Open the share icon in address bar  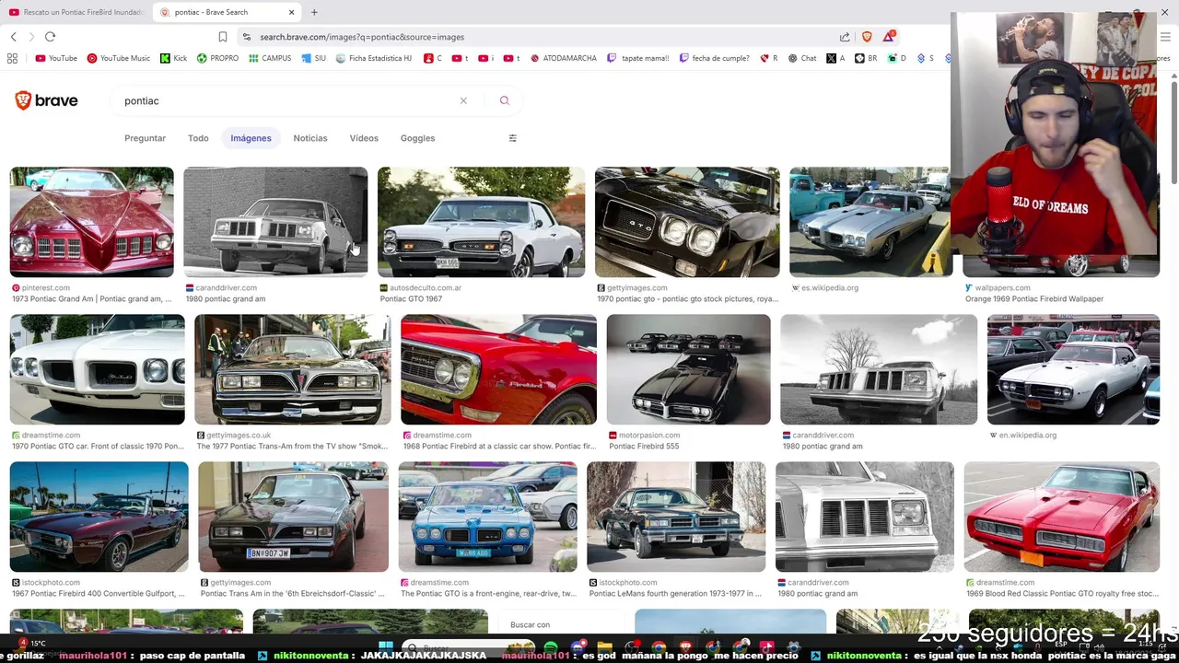click(845, 37)
